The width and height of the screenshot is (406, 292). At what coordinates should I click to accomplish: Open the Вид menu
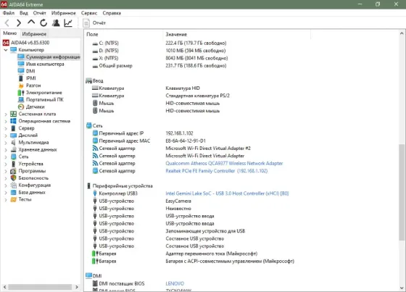click(x=23, y=13)
